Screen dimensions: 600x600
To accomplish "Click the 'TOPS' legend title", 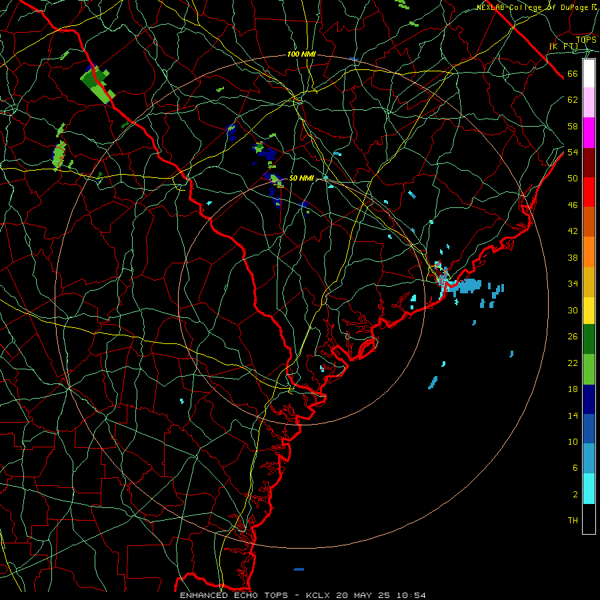I will click(586, 39).
